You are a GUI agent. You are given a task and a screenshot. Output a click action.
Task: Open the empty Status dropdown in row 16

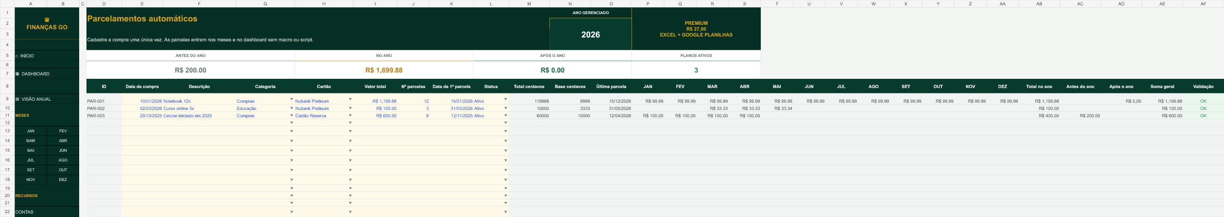(x=506, y=161)
